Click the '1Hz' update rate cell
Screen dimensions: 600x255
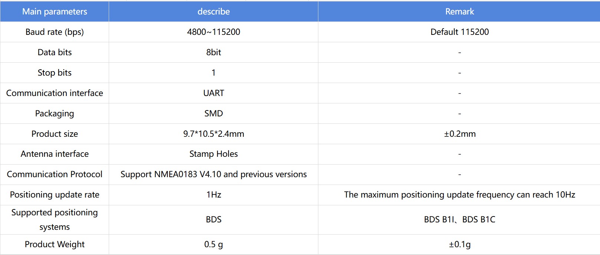[x=213, y=195]
